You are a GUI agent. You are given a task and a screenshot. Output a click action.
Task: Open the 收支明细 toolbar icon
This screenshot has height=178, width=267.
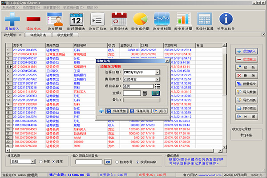(x=55, y=19)
